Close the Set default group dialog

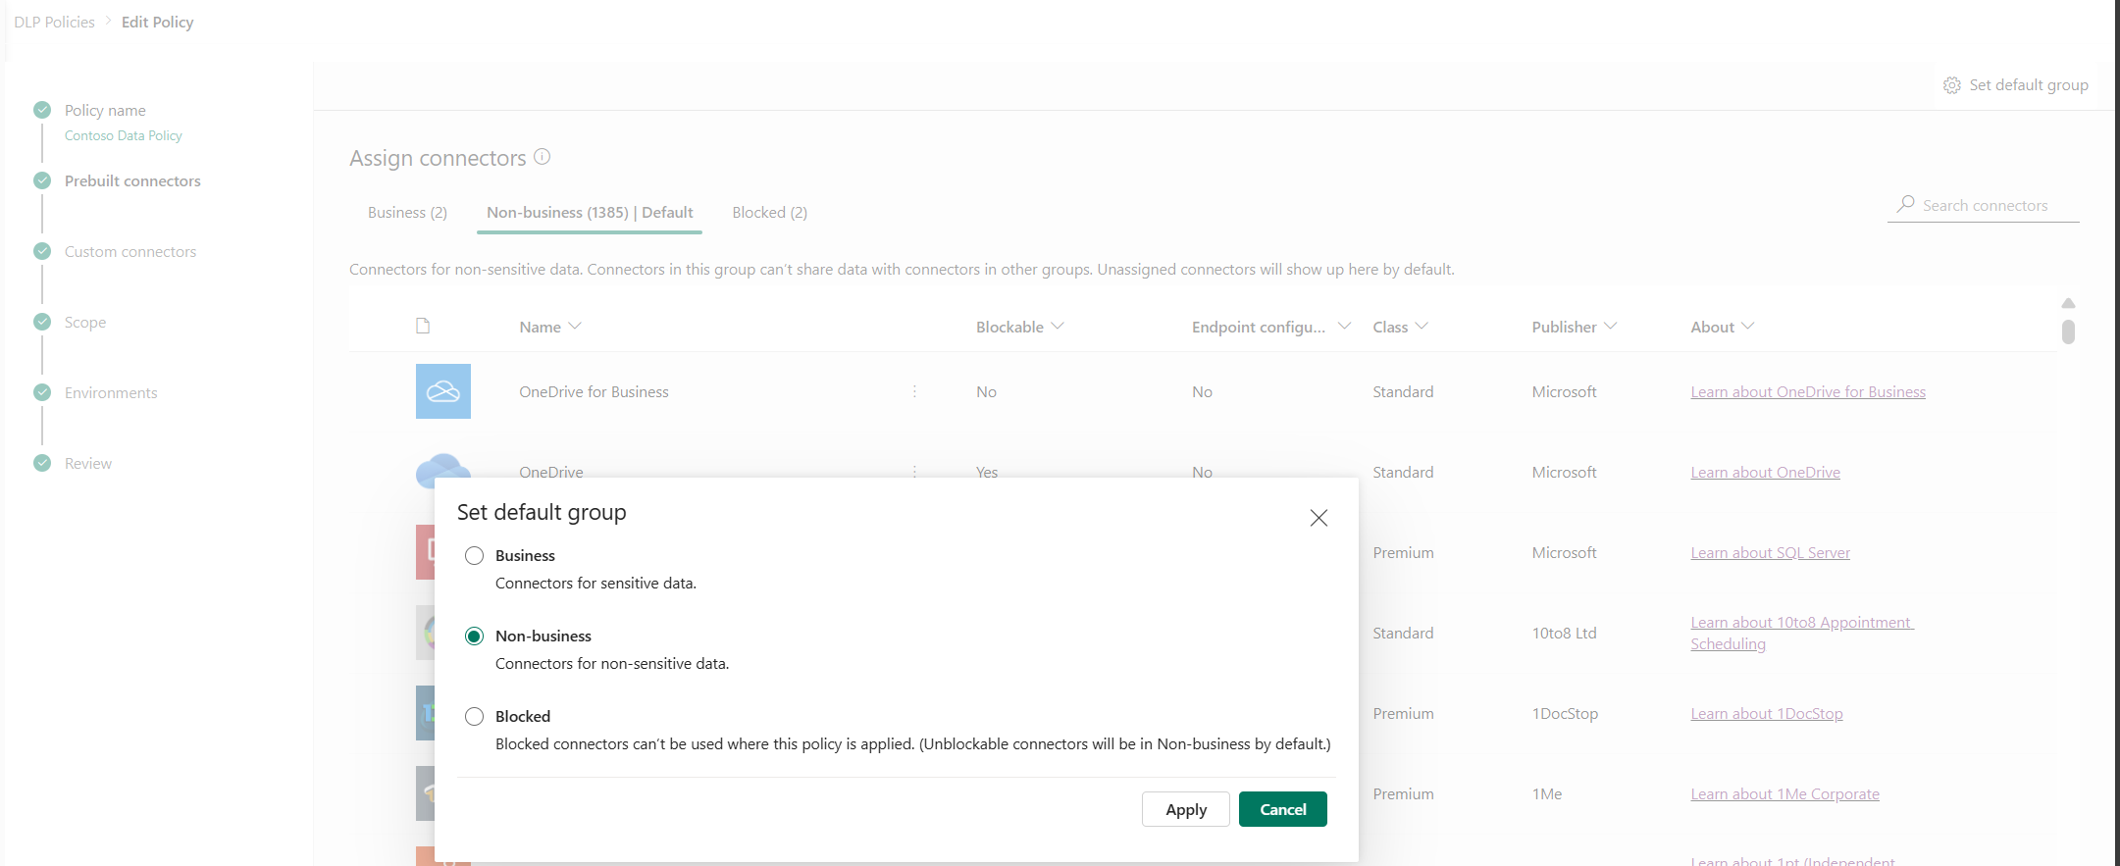1319,518
